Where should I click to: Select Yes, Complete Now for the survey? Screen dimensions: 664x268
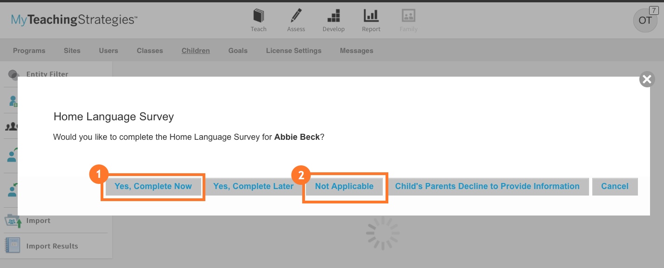pyautogui.click(x=153, y=186)
